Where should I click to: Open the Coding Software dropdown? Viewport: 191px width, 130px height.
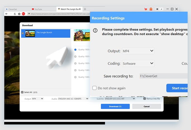coord(138,63)
